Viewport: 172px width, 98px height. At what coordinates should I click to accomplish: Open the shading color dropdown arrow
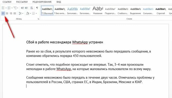tap(30, 13)
